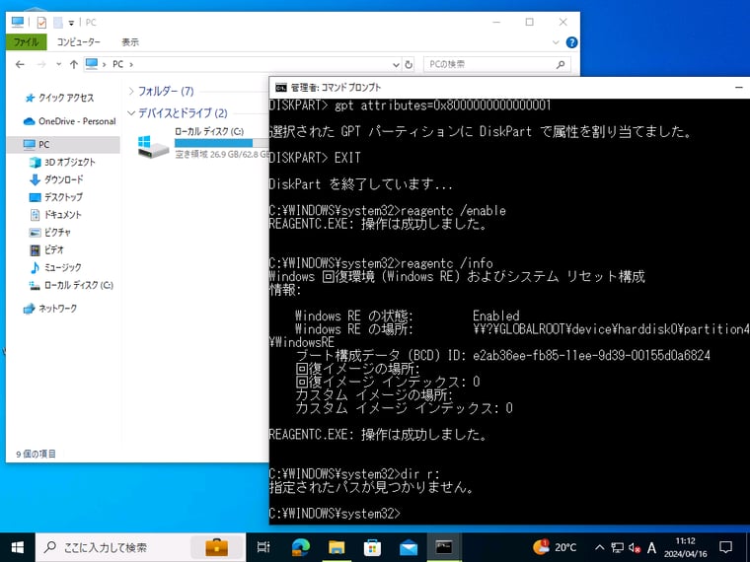The height and width of the screenshot is (562, 750).
Task: Click Explorer's forward arrow
Action: coord(41,64)
